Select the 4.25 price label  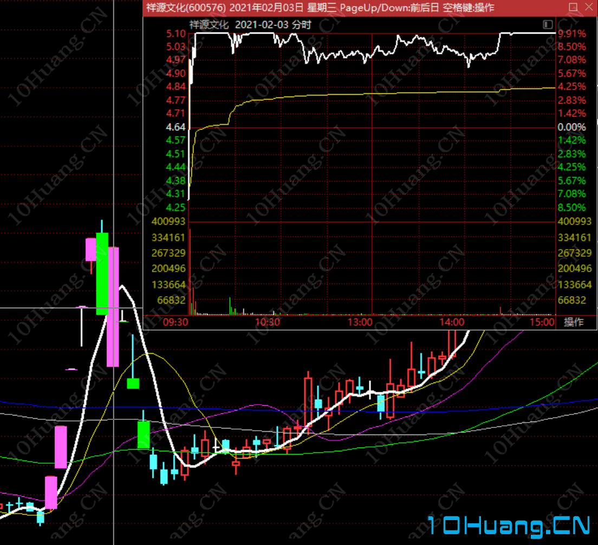pos(176,207)
